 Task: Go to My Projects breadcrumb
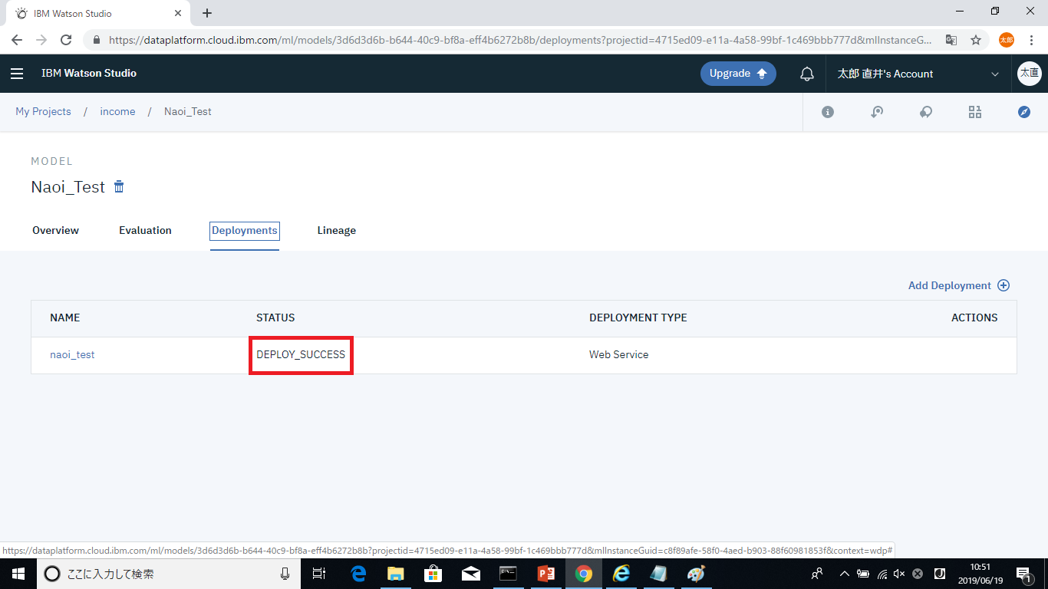43,111
